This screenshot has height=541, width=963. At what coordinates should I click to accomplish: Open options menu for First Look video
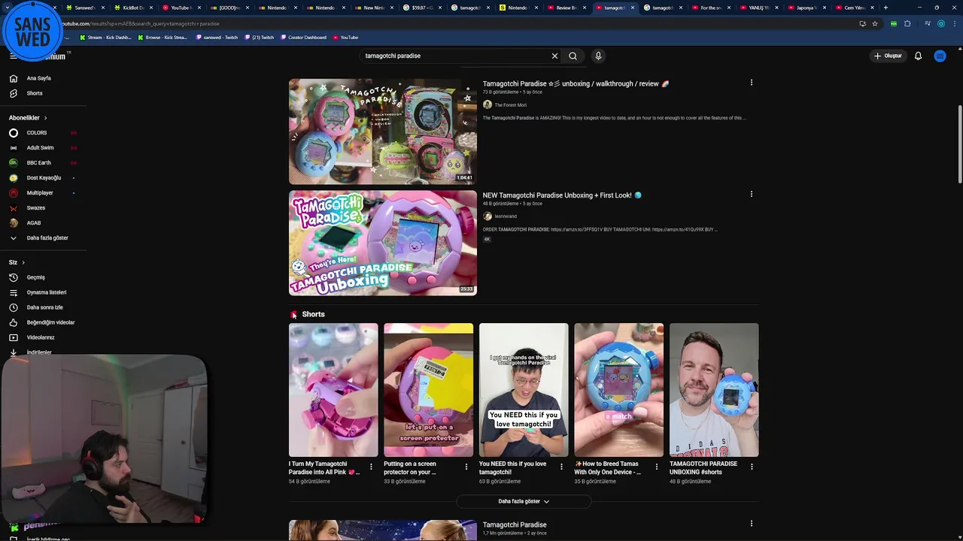pos(751,194)
